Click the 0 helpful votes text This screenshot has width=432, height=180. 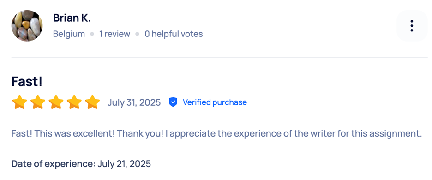point(174,34)
